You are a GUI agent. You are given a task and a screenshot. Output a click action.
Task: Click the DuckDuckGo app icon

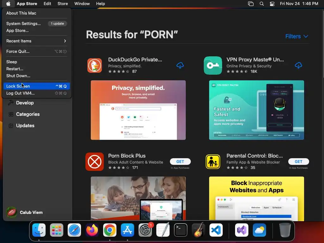[95, 65]
